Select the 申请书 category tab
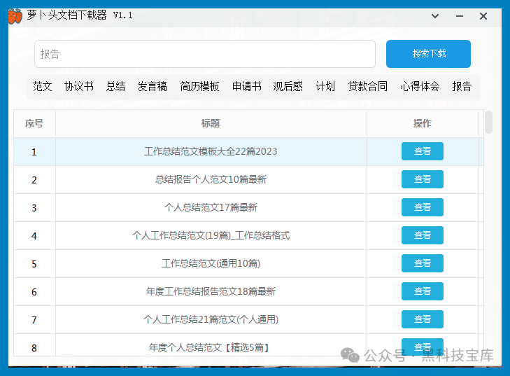The image size is (510, 376). coord(246,87)
